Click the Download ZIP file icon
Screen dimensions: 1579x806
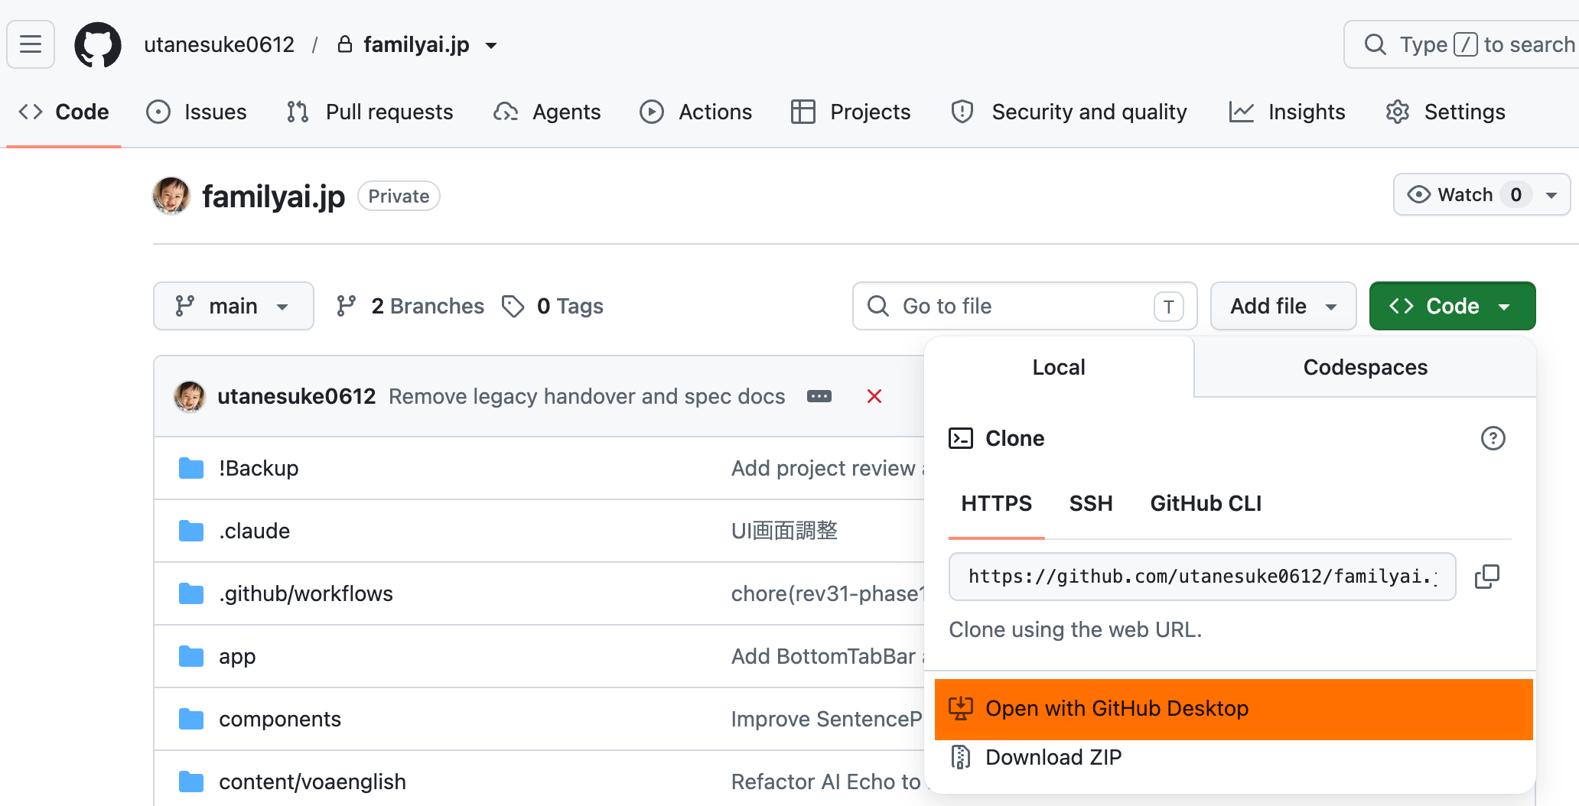pyautogui.click(x=961, y=757)
